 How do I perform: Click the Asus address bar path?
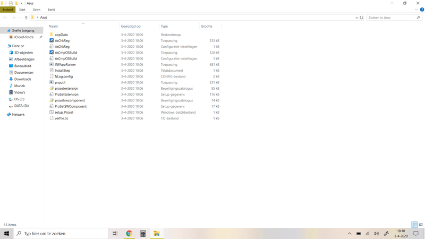pyautogui.click(x=44, y=18)
